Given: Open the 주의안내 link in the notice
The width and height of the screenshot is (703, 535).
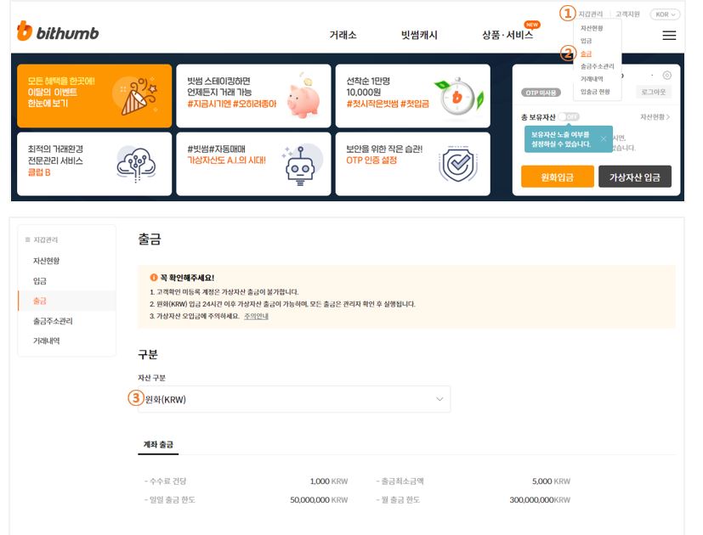Looking at the screenshot, I should pyautogui.click(x=256, y=316).
